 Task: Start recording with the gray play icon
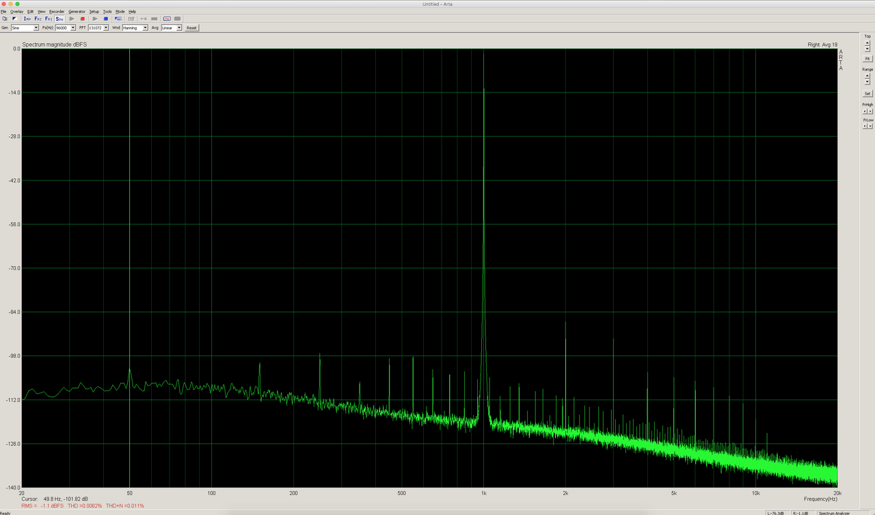coord(72,18)
